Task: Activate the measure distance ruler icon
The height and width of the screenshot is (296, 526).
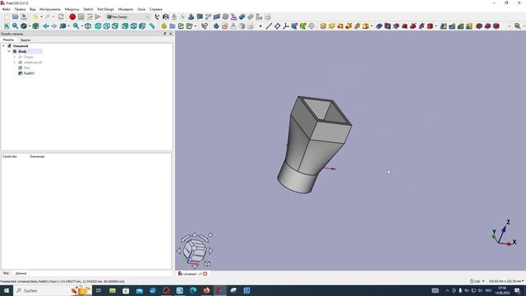Action: [152, 25]
